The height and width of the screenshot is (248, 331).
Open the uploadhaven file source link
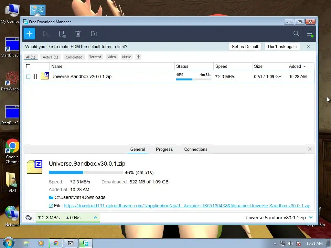point(187,206)
